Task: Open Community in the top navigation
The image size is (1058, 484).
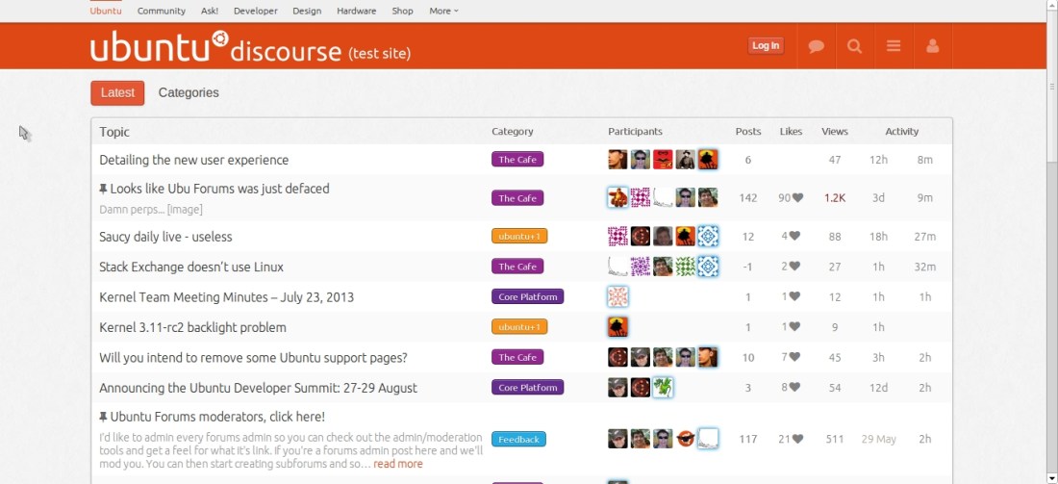Action: pos(162,11)
